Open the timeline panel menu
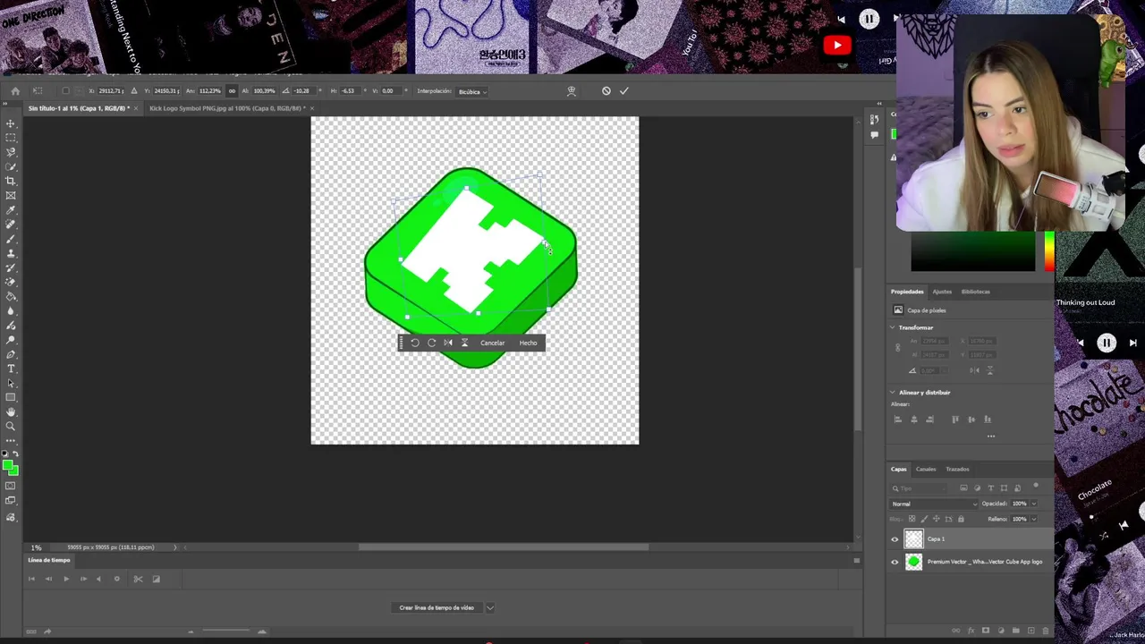Image resolution: width=1145 pixels, height=644 pixels. point(856,560)
